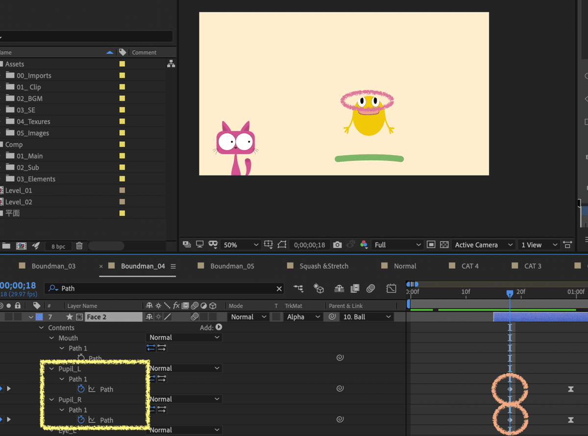Collapse the Contents group
Viewport: 588px width, 436px height.
coord(41,328)
